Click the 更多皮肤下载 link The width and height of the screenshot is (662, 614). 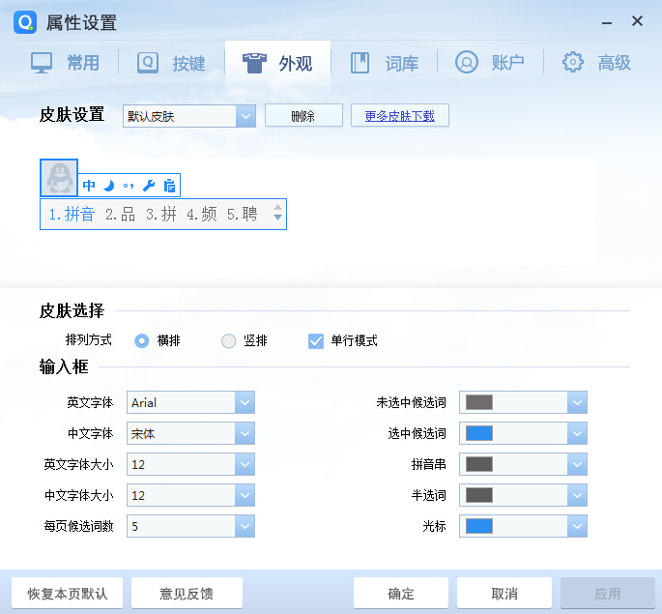tap(399, 116)
